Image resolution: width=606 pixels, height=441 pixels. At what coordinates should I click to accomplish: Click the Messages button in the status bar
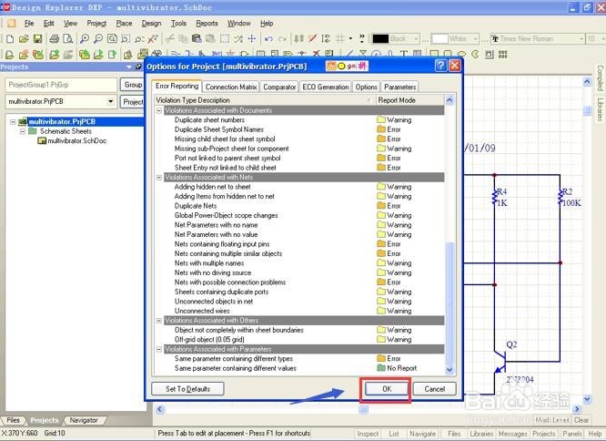tap(512, 434)
